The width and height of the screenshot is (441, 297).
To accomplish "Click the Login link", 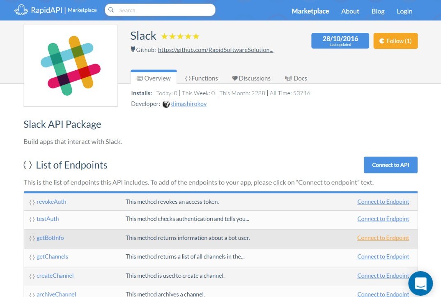I will click(x=404, y=11).
